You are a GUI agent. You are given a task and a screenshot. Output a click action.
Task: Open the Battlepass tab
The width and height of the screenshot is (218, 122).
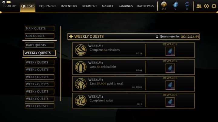145,6
